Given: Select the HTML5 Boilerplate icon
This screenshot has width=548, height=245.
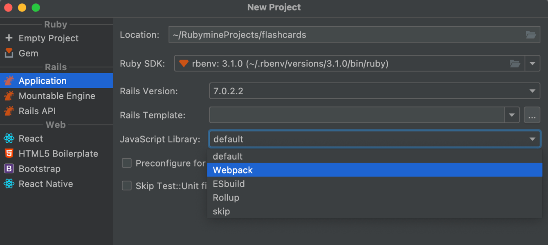Looking at the screenshot, I should point(9,154).
